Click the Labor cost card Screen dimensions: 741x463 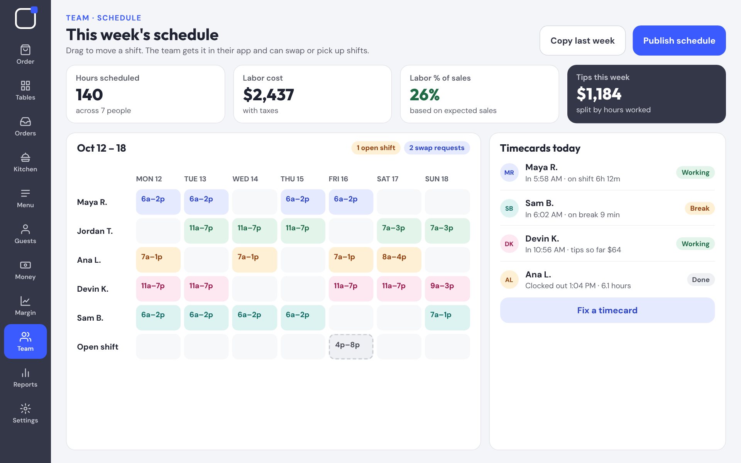313,94
